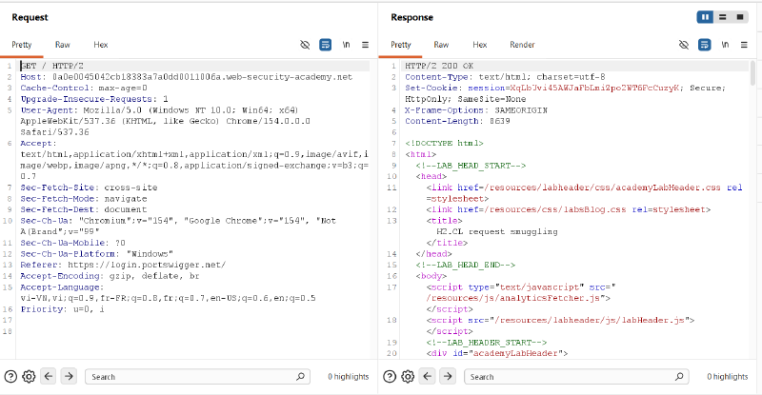
Task: Open the Hex tab in the Response panel
Action: coord(480,45)
